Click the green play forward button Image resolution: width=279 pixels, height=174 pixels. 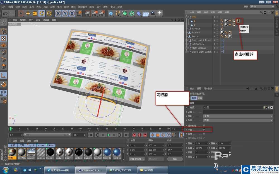109,135
